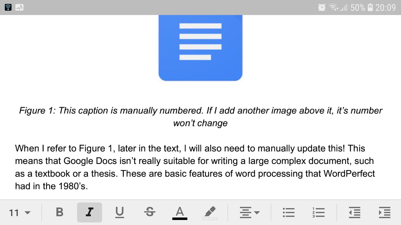Viewport: 401px width, 225px height.
Task: Open the paragraph alignment dropdown
Action: click(x=249, y=212)
